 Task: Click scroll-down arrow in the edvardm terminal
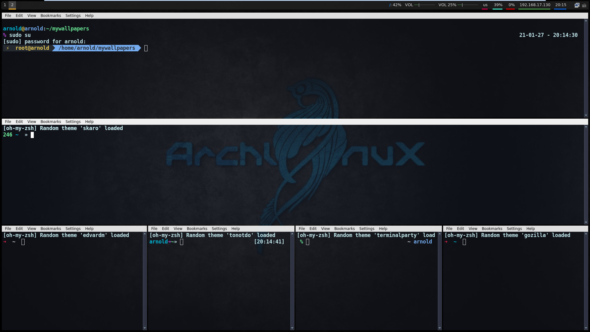click(x=145, y=328)
